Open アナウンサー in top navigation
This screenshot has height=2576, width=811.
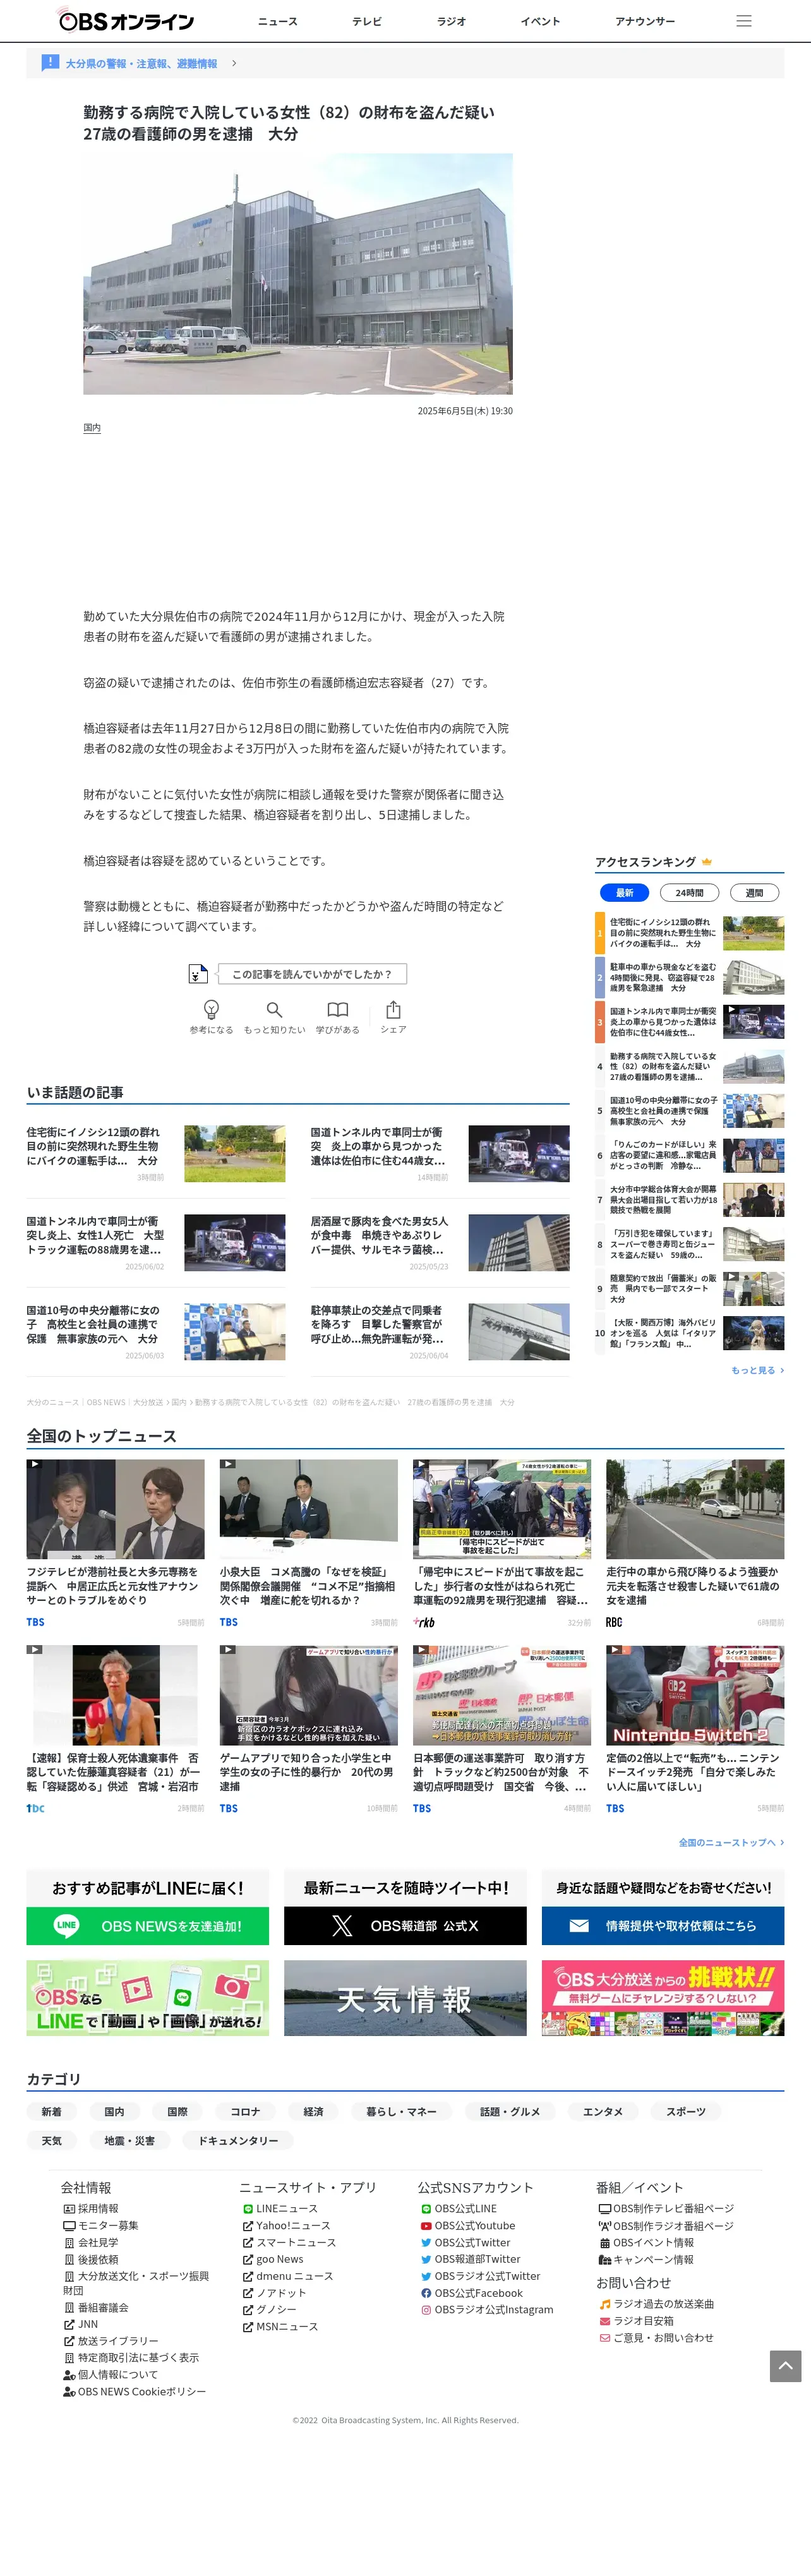[645, 21]
